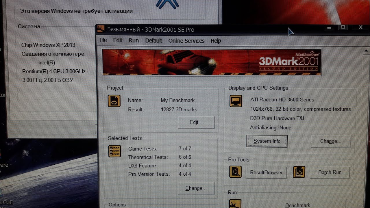Click the Edit... button in Project
This screenshot has height=208, width=370.
(196, 122)
